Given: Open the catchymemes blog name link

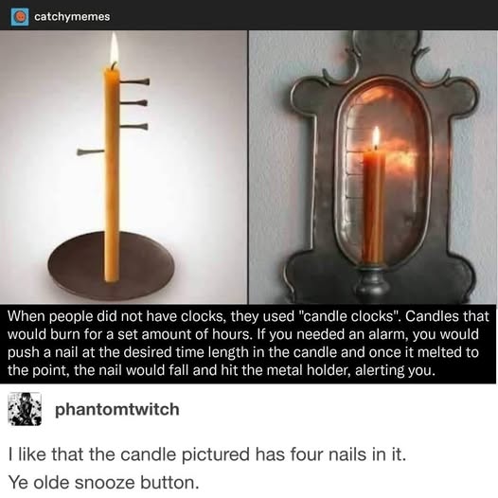Looking at the screenshot, I should 72,16.
